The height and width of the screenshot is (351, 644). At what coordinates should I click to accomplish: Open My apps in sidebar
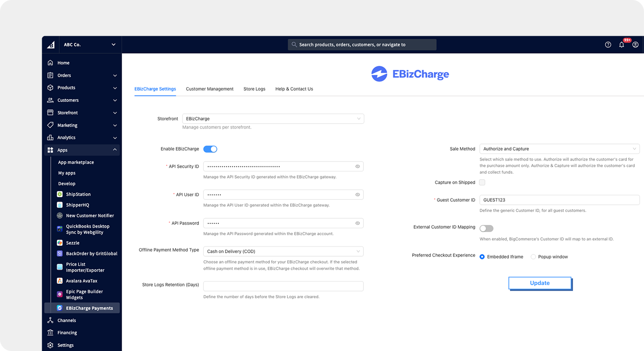click(x=67, y=173)
